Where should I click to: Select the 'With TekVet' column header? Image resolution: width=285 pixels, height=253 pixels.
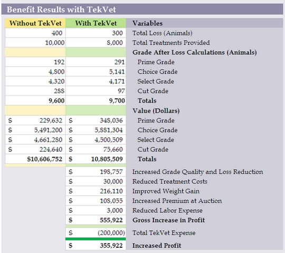pyautogui.click(x=96, y=23)
